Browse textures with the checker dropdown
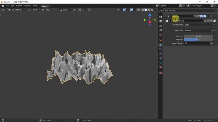 pos(167,21)
